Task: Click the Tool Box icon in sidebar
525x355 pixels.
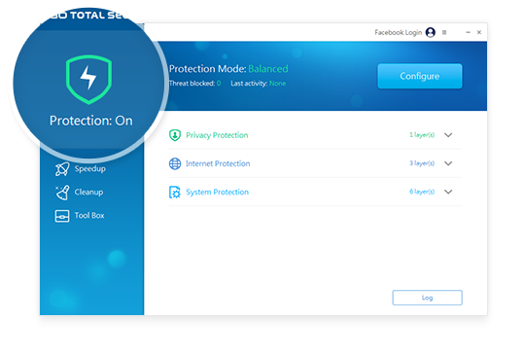Action: (x=62, y=216)
